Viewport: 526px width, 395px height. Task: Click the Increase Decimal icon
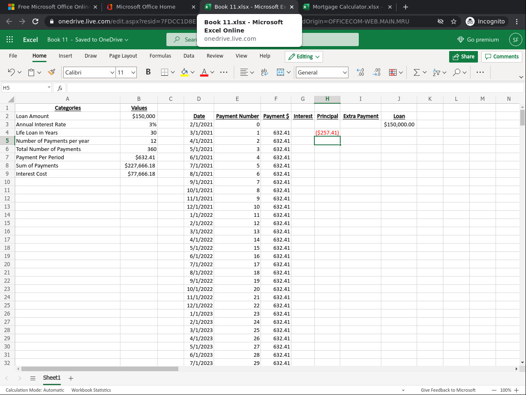click(360, 72)
